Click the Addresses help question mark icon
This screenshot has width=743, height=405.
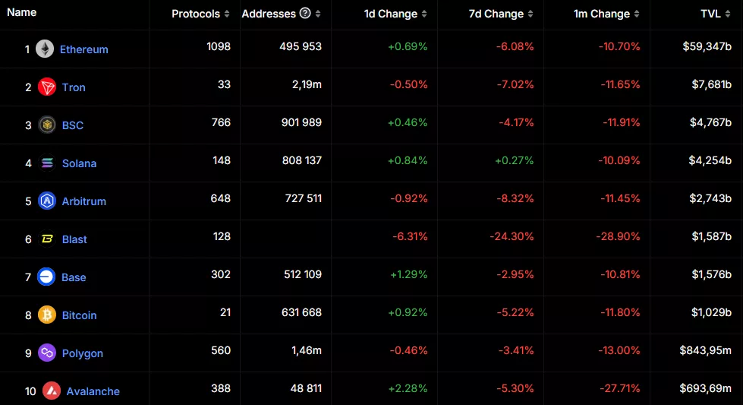305,13
